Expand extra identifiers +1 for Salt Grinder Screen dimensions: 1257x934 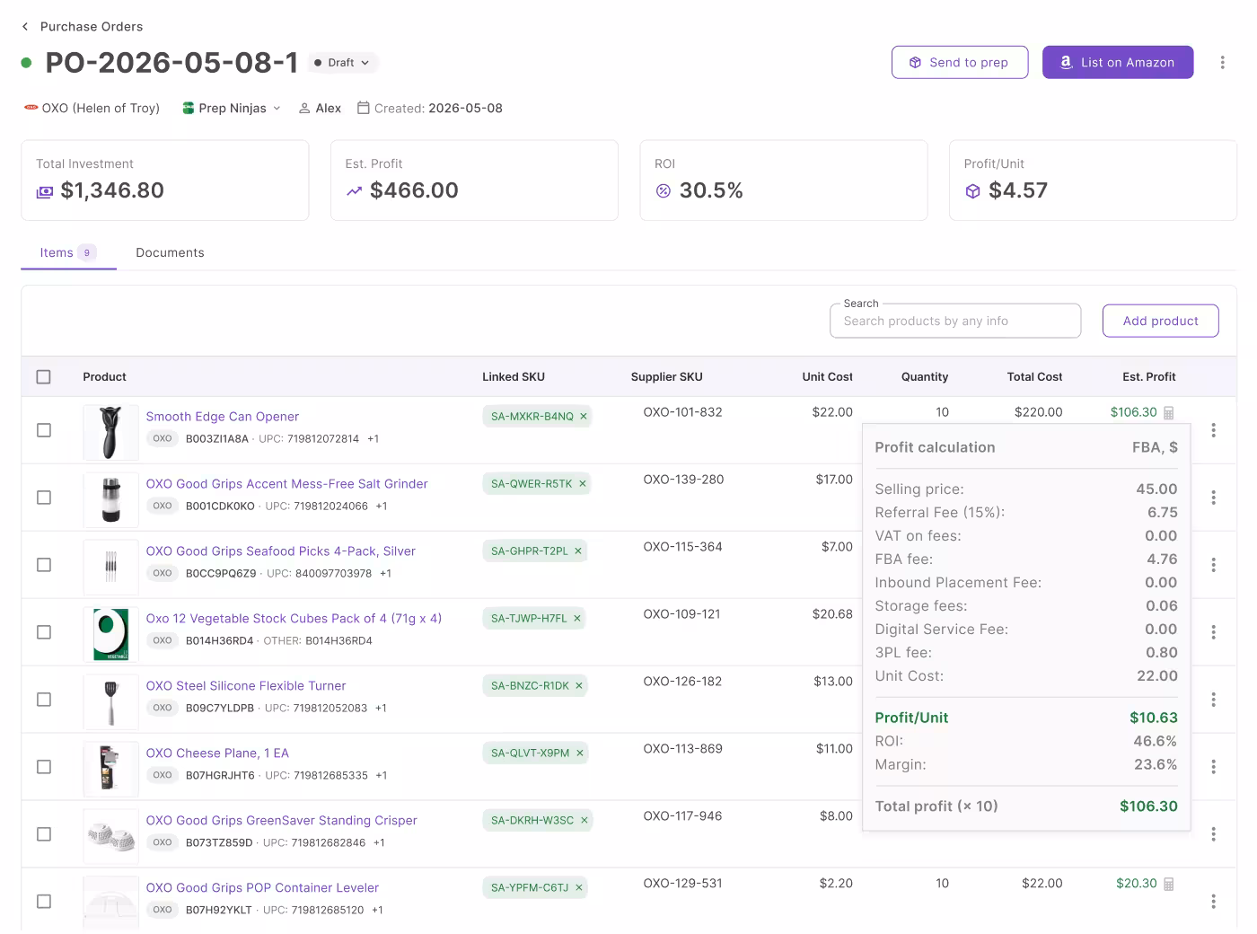coord(382,507)
